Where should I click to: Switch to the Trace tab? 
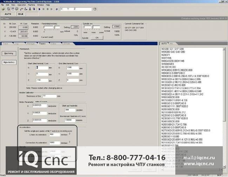coord(6,43)
